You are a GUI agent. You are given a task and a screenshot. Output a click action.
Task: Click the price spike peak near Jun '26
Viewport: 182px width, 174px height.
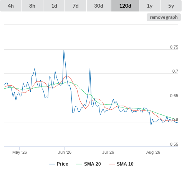coord(64,50)
